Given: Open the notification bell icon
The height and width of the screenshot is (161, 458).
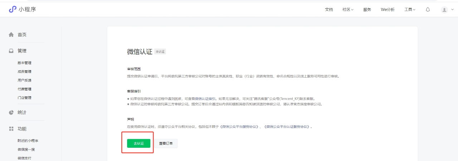Looking at the screenshot, I should pos(428,10).
